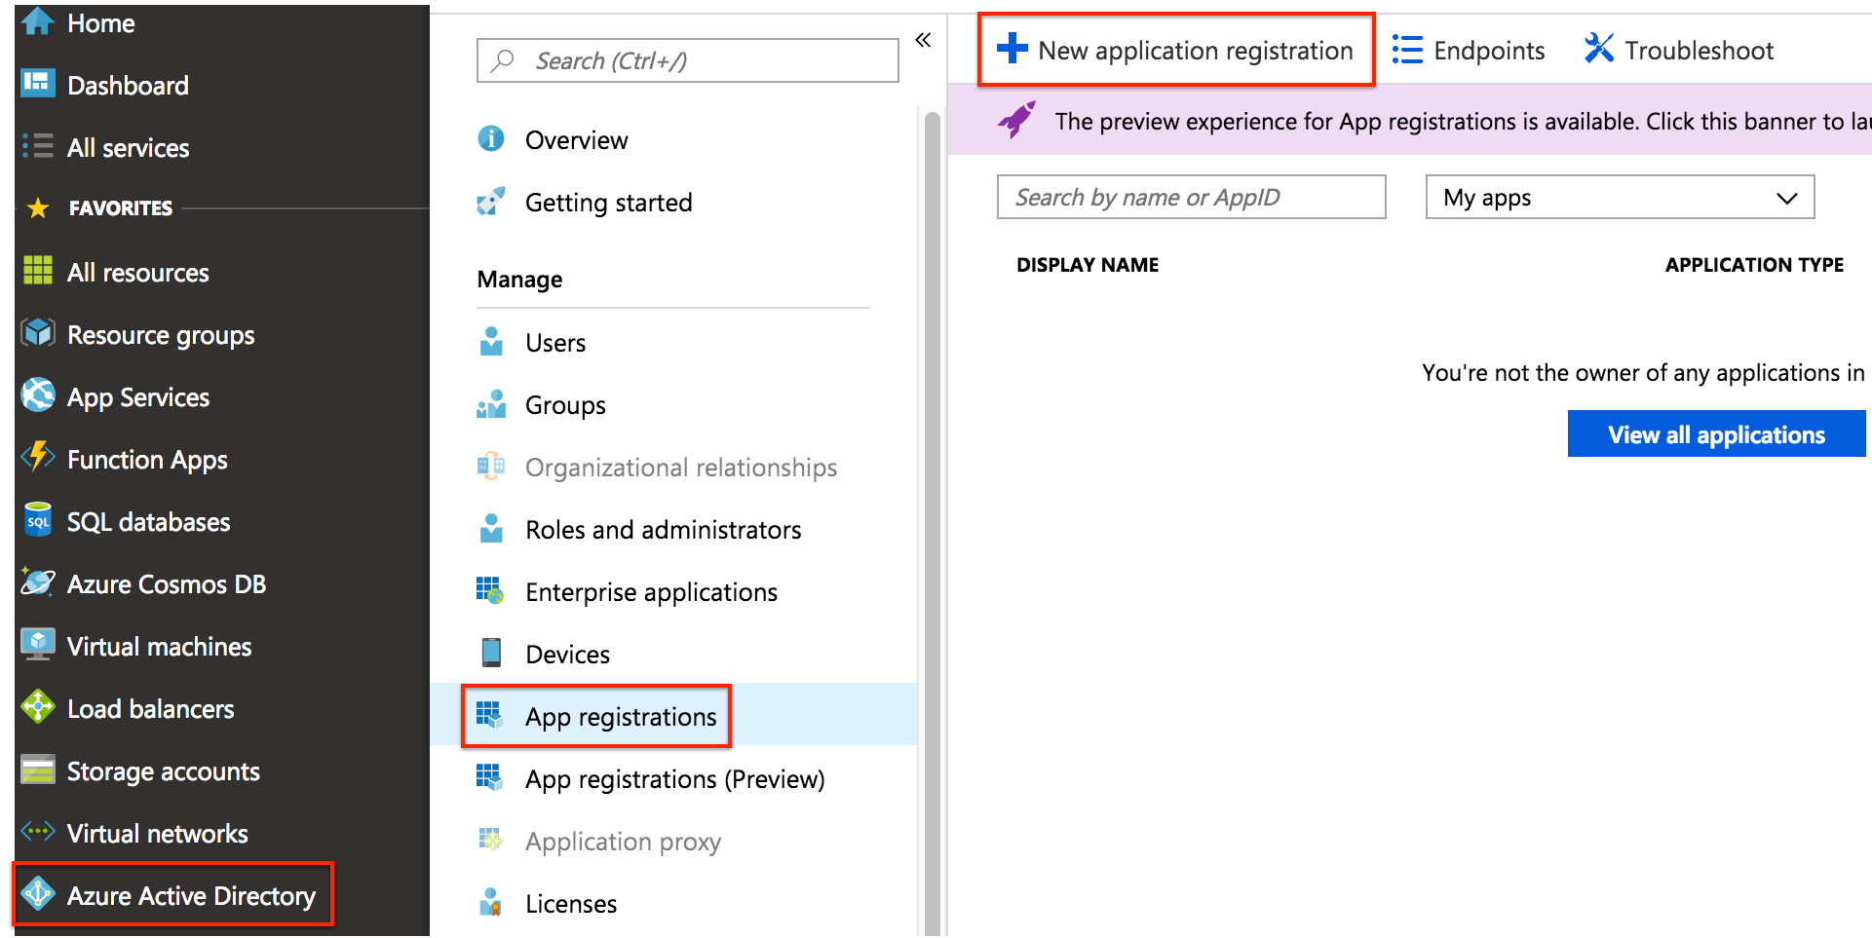
Task: Click the SQL databases icon
Action: click(37, 521)
